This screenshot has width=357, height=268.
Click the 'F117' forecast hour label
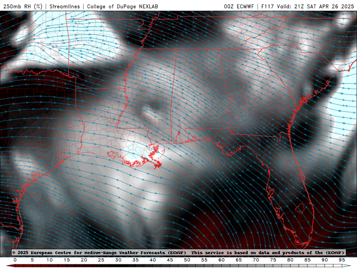(x=267, y=6)
